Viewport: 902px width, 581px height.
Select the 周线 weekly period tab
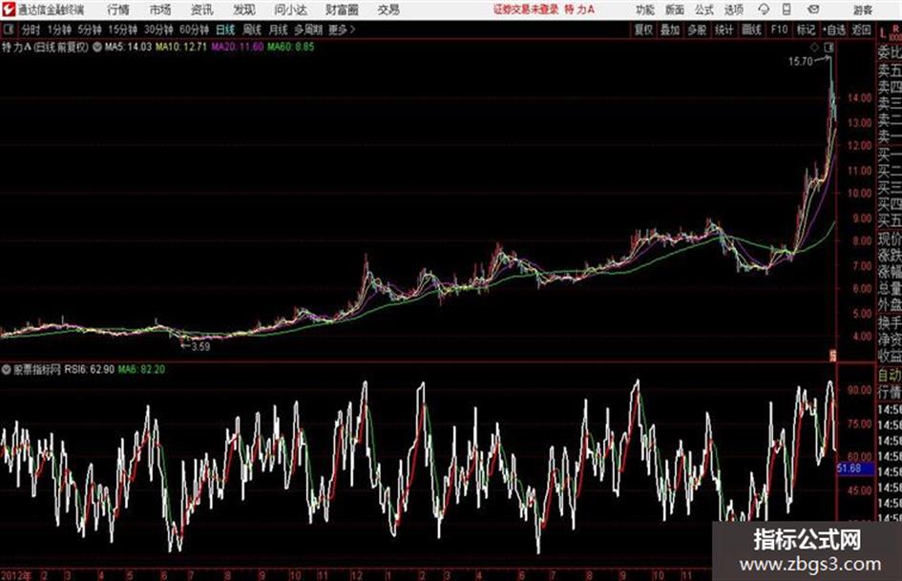point(252,30)
